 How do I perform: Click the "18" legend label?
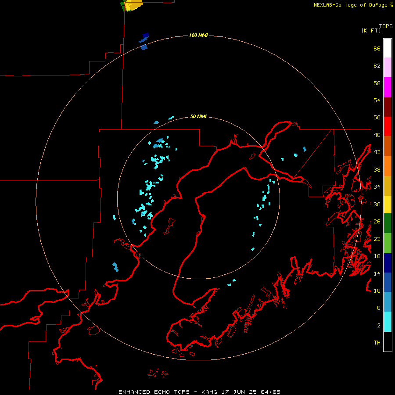(x=377, y=256)
